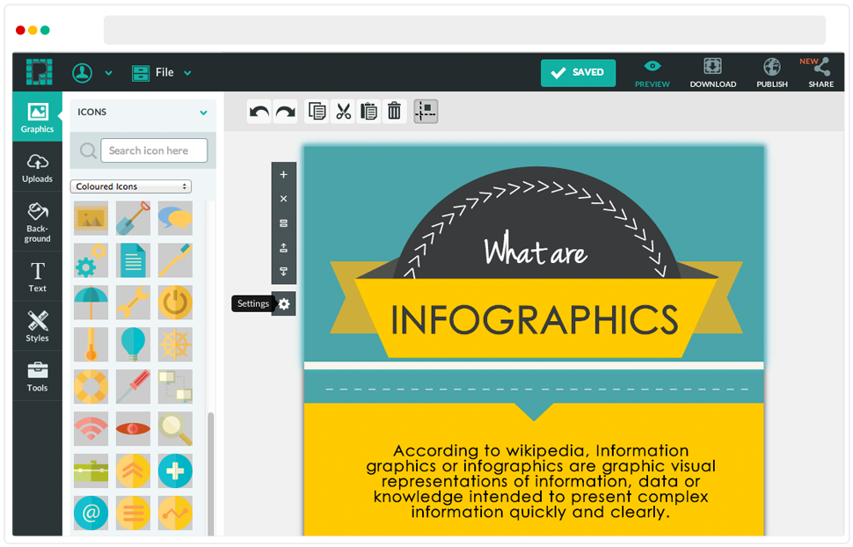The width and height of the screenshot is (853, 547).
Task: Bring the block forward with the up-arrow icon
Action: pos(283,247)
